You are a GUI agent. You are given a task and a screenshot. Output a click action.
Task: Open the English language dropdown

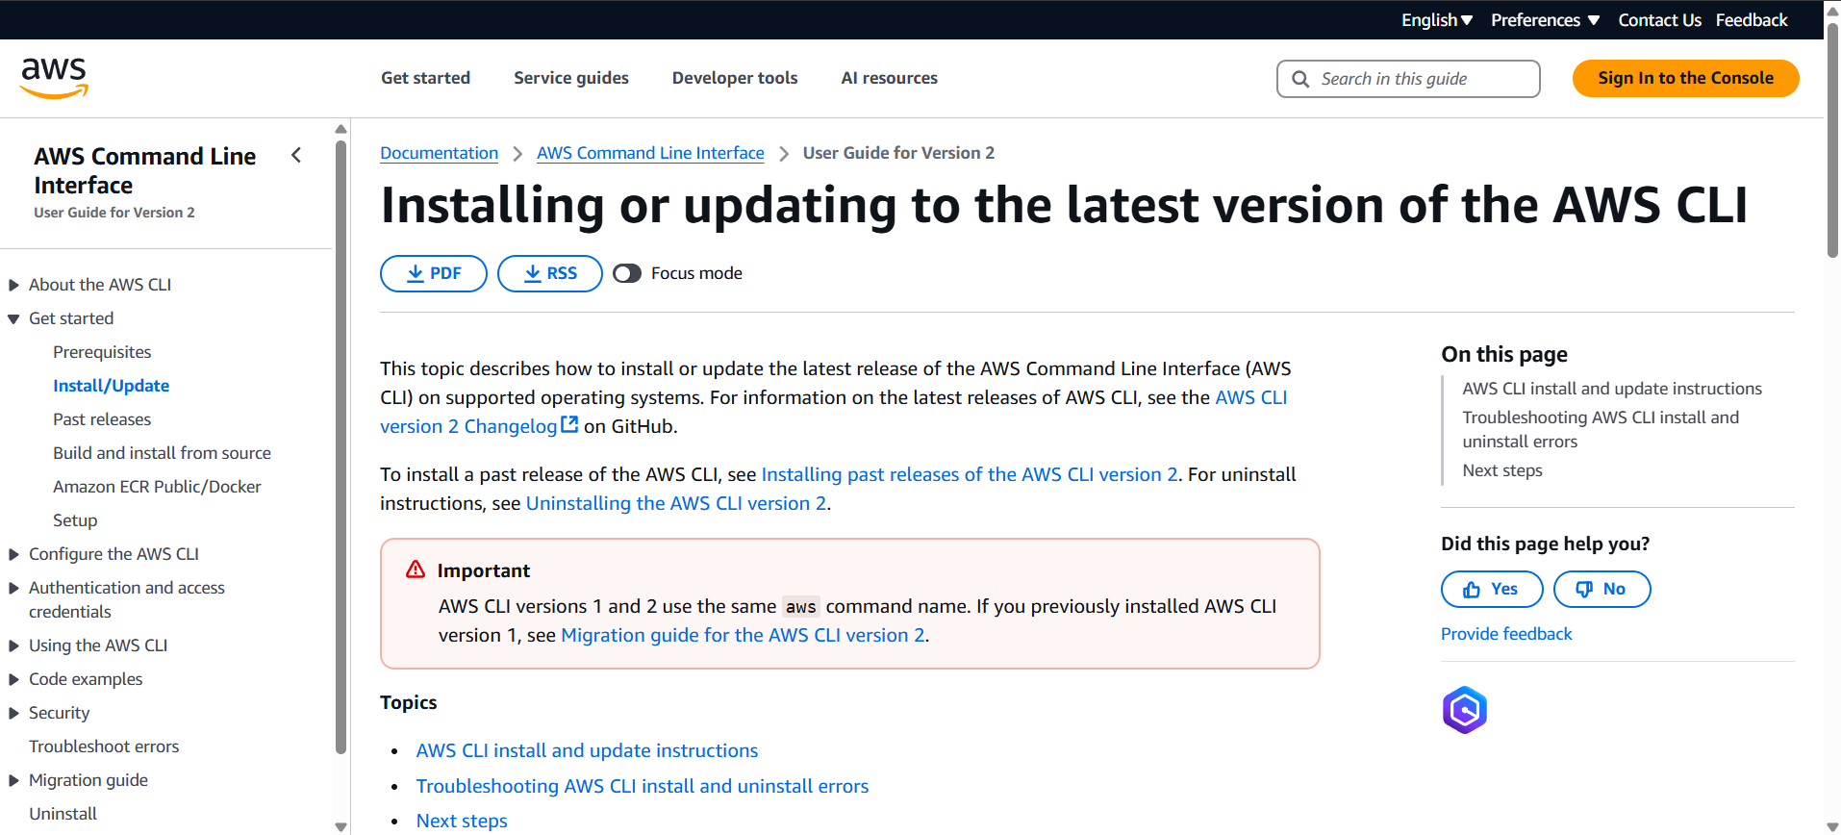(x=1437, y=20)
